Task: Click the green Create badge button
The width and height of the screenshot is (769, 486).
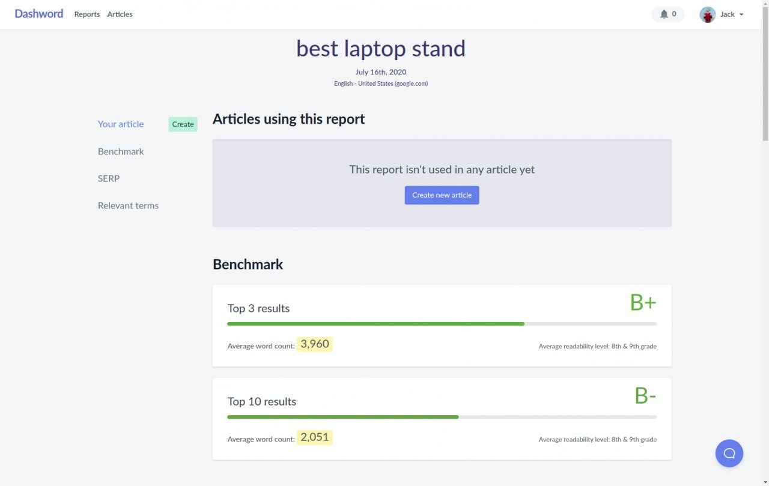Action: [183, 124]
